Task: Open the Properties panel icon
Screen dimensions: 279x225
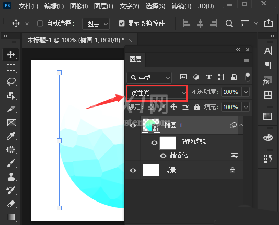Action: (268, 95)
